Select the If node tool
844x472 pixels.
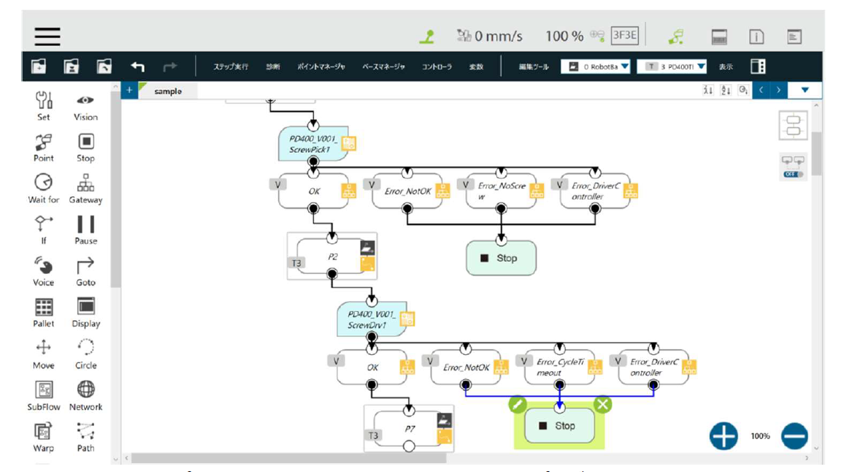point(44,230)
